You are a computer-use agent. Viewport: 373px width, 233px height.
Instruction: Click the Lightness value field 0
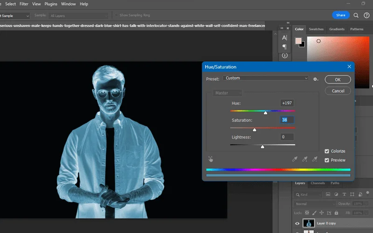coord(287,137)
